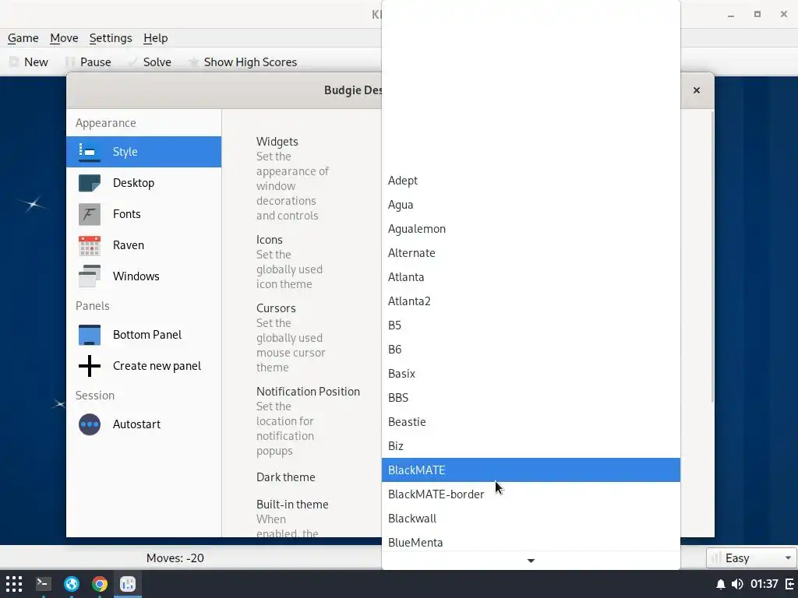
Task: Choose Basix theme entry
Action: tap(531, 374)
